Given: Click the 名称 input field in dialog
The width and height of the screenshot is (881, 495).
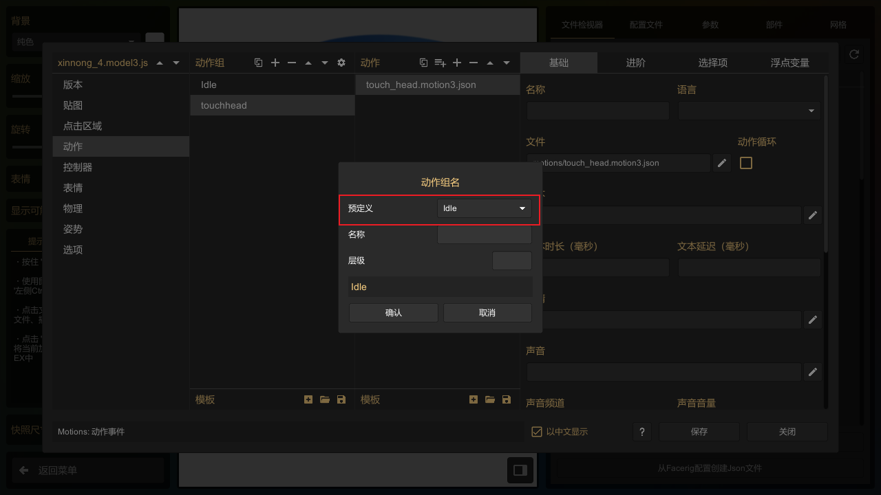Looking at the screenshot, I should click(x=484, y=234).
